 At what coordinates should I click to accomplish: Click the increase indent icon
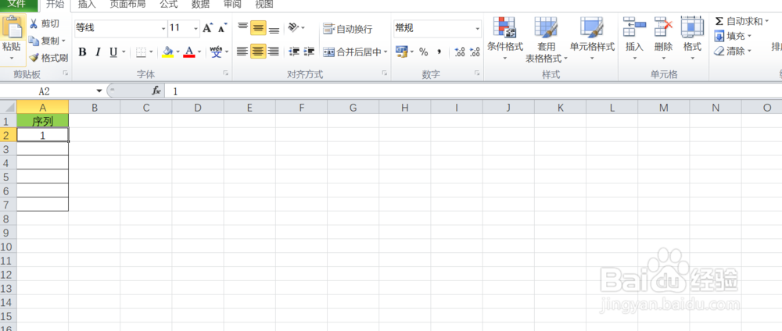click(x=309, y=52)
